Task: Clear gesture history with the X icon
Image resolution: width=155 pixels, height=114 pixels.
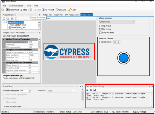Action: (x=91, y=90)
